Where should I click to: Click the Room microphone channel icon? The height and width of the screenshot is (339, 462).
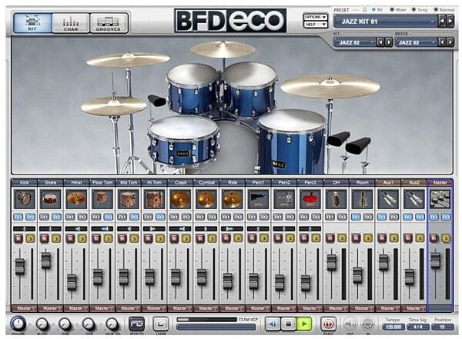point(362,199)
